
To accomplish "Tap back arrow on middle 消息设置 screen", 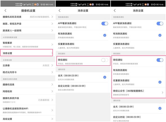I will coord(59,10).
